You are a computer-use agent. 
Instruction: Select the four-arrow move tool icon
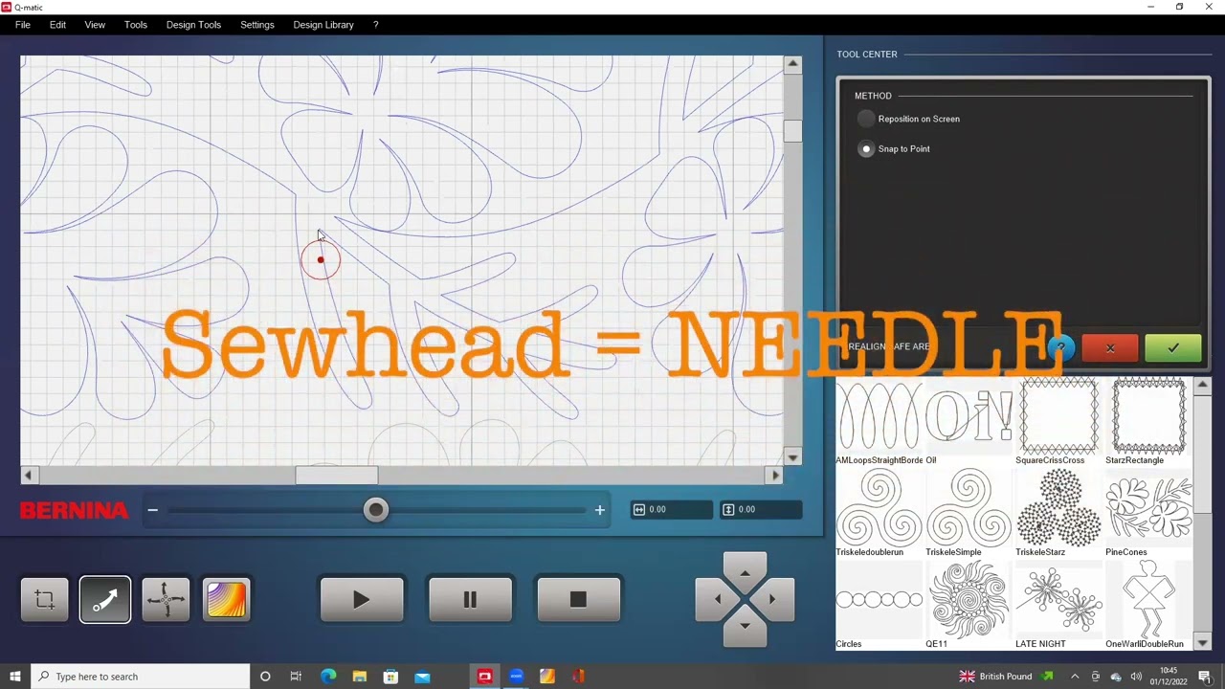166,600
